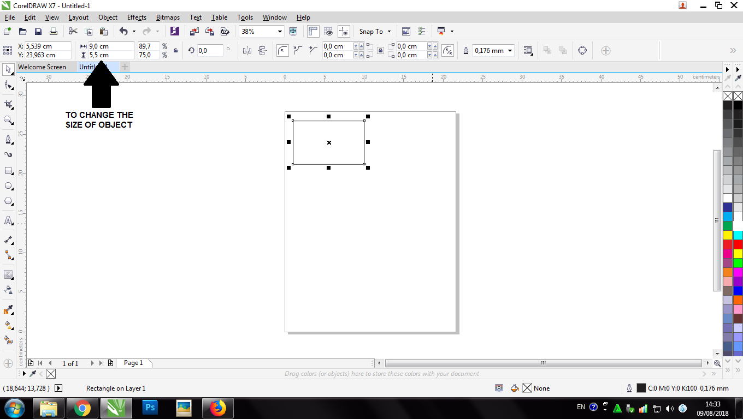Toggle relative corner scaling
Viewport: 743px width, 419px height.
448,51
